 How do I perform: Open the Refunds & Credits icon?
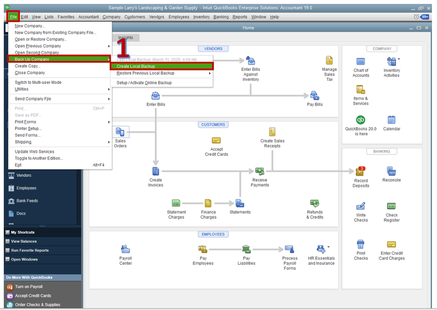(315, 203)
